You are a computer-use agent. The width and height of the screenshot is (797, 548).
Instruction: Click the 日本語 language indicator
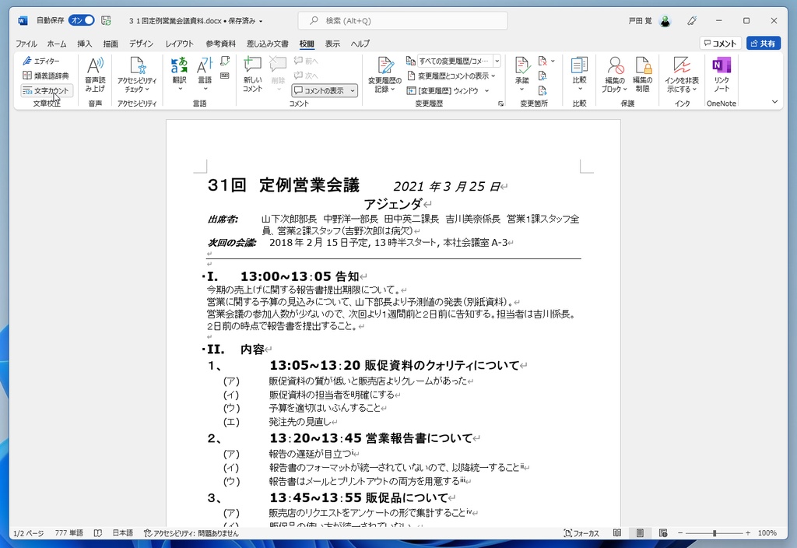(122, 533)
